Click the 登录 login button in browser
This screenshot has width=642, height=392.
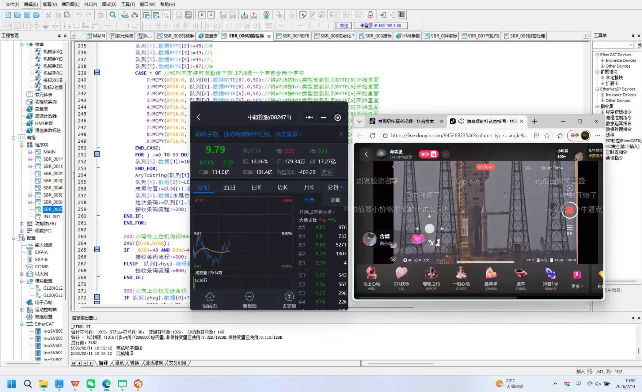tap(575, 135)
